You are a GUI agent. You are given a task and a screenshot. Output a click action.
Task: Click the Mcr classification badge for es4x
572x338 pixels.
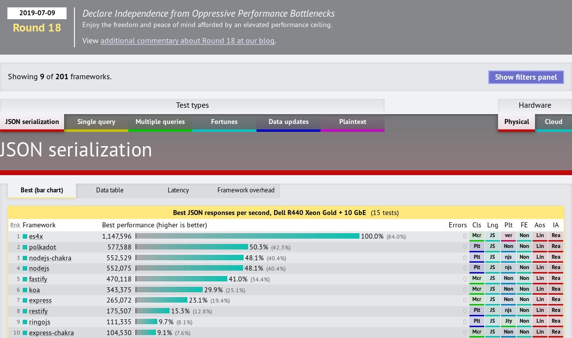pyautogui.click(x=477, y=236)
